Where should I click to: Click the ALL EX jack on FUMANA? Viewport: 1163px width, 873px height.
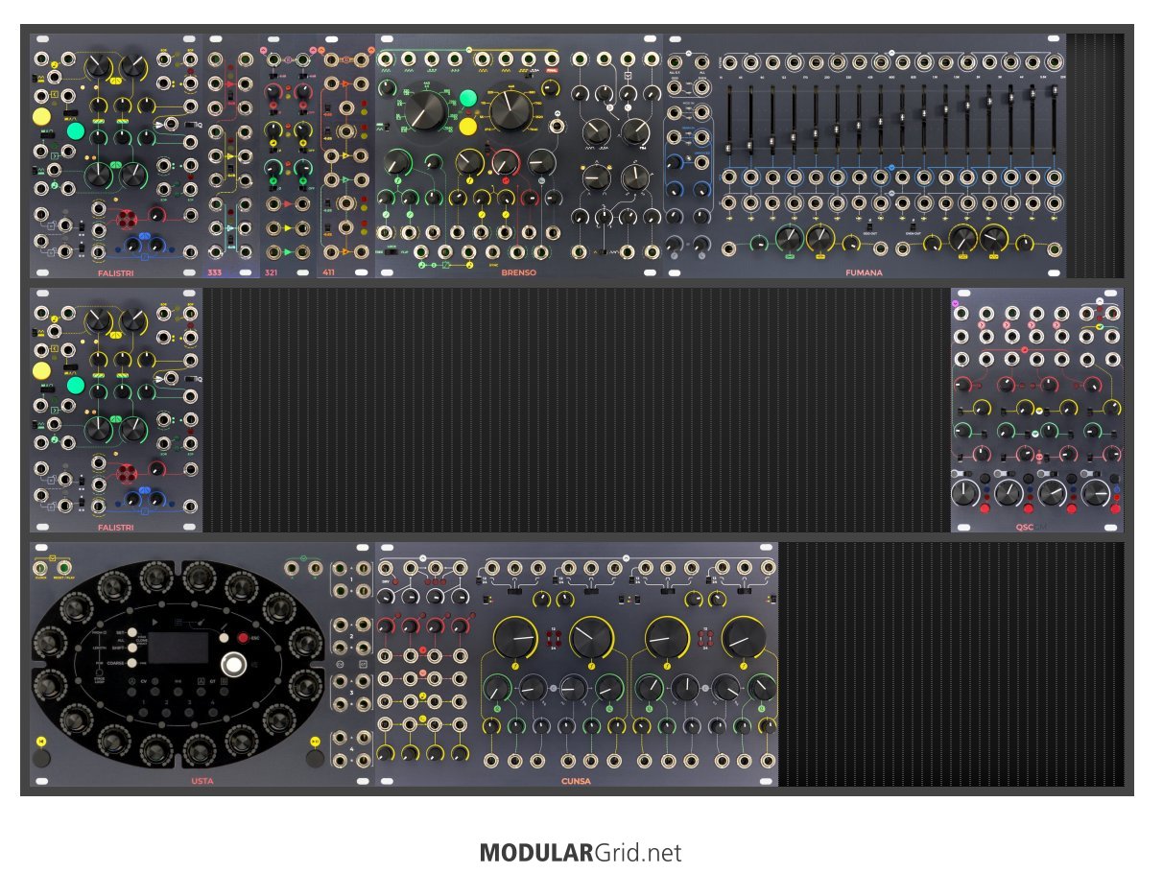675,62
